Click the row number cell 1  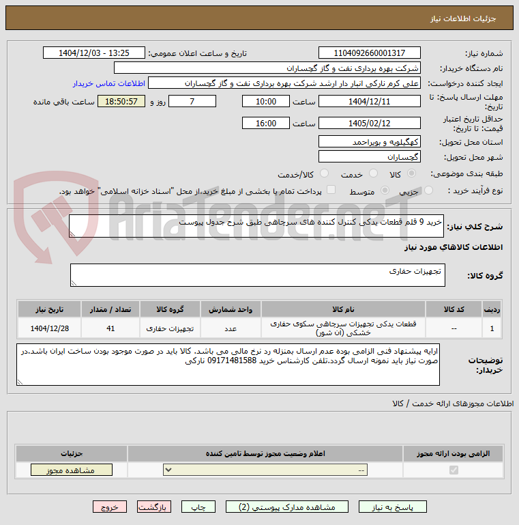pos(492,328)
